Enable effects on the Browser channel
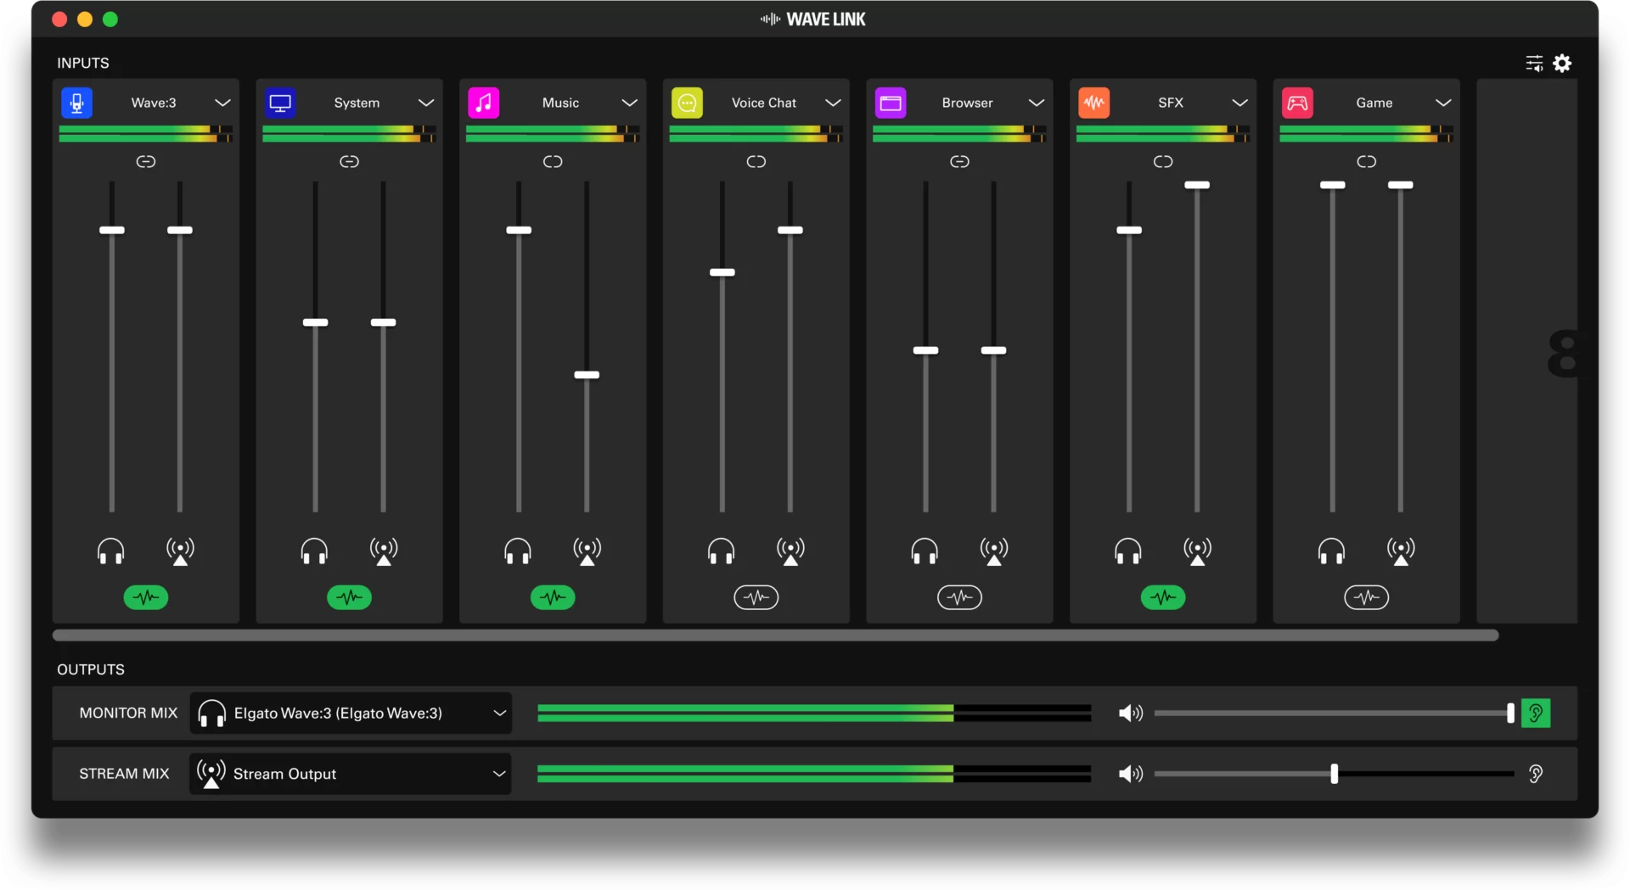1630x890 pixels. [959, 597]
